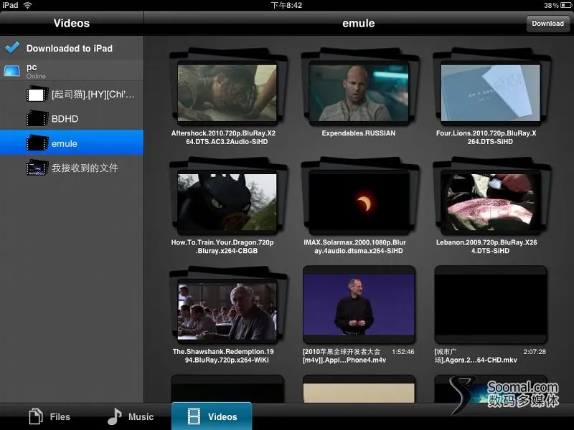Click the battery status icon
Viewport: 574px width, 430px height.
click(x=565, y=5)
